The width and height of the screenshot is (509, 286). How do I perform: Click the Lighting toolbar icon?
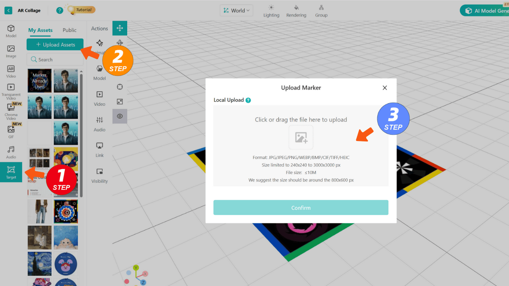(x=271, y=11)
